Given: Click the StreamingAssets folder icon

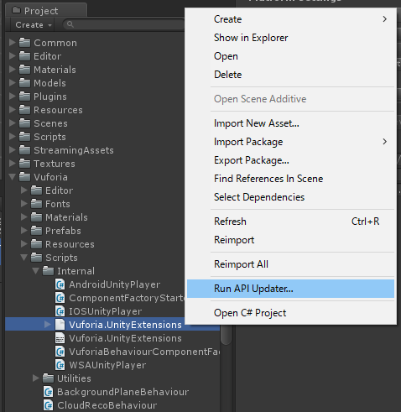Looking at the screenshot, I should tap(24, 150).
